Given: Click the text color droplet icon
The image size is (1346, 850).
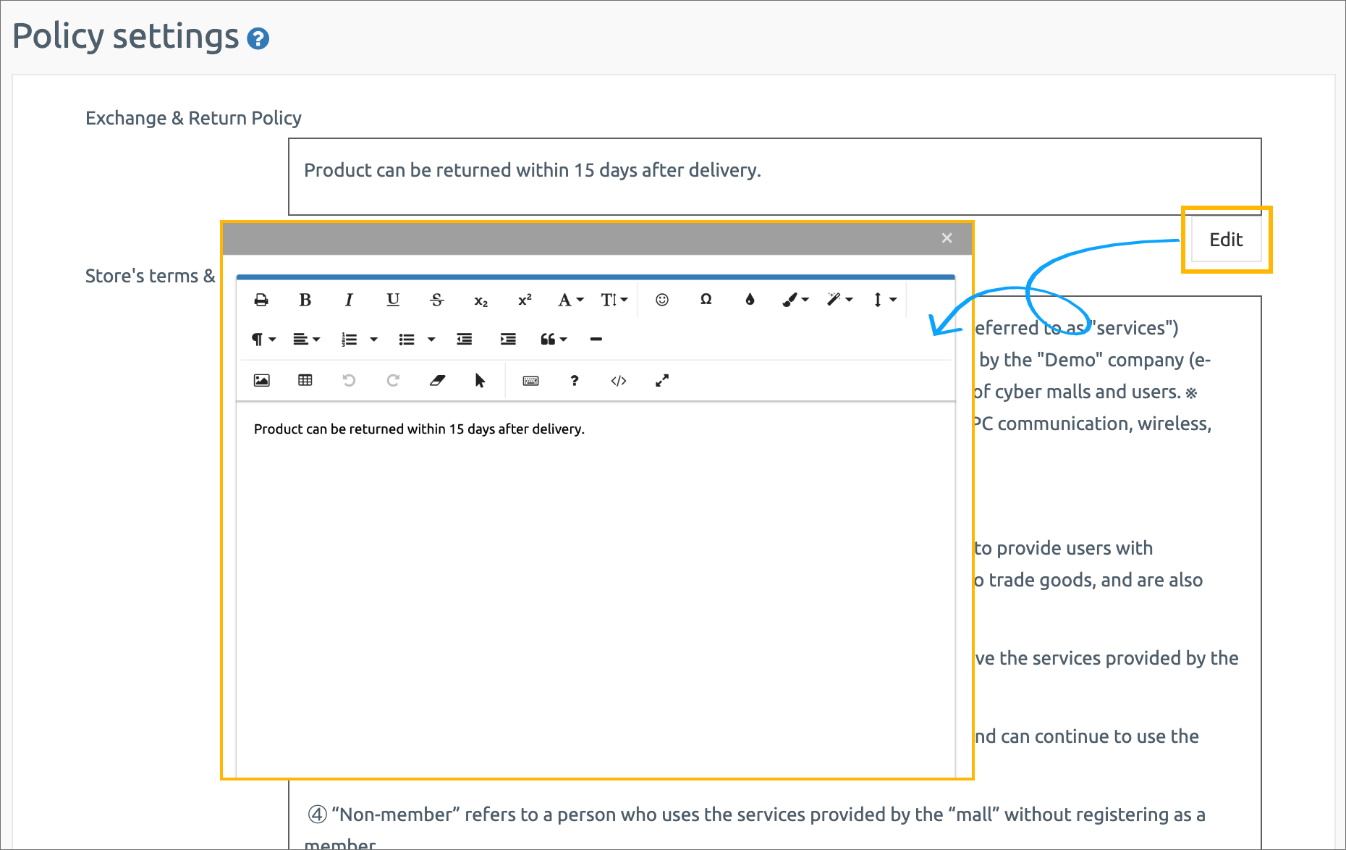Looking at the screenshot, I should (x=750, y=300).
